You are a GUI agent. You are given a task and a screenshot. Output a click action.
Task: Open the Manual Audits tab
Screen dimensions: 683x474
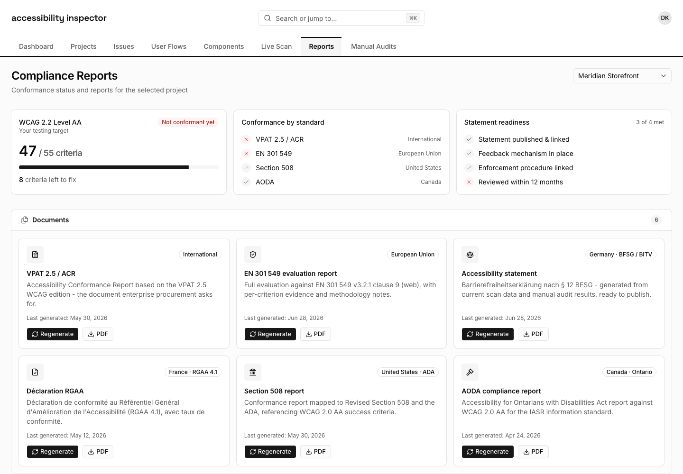[374, 46]
